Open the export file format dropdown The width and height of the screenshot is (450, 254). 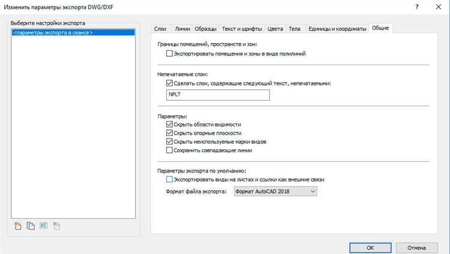tap(275, 191)
